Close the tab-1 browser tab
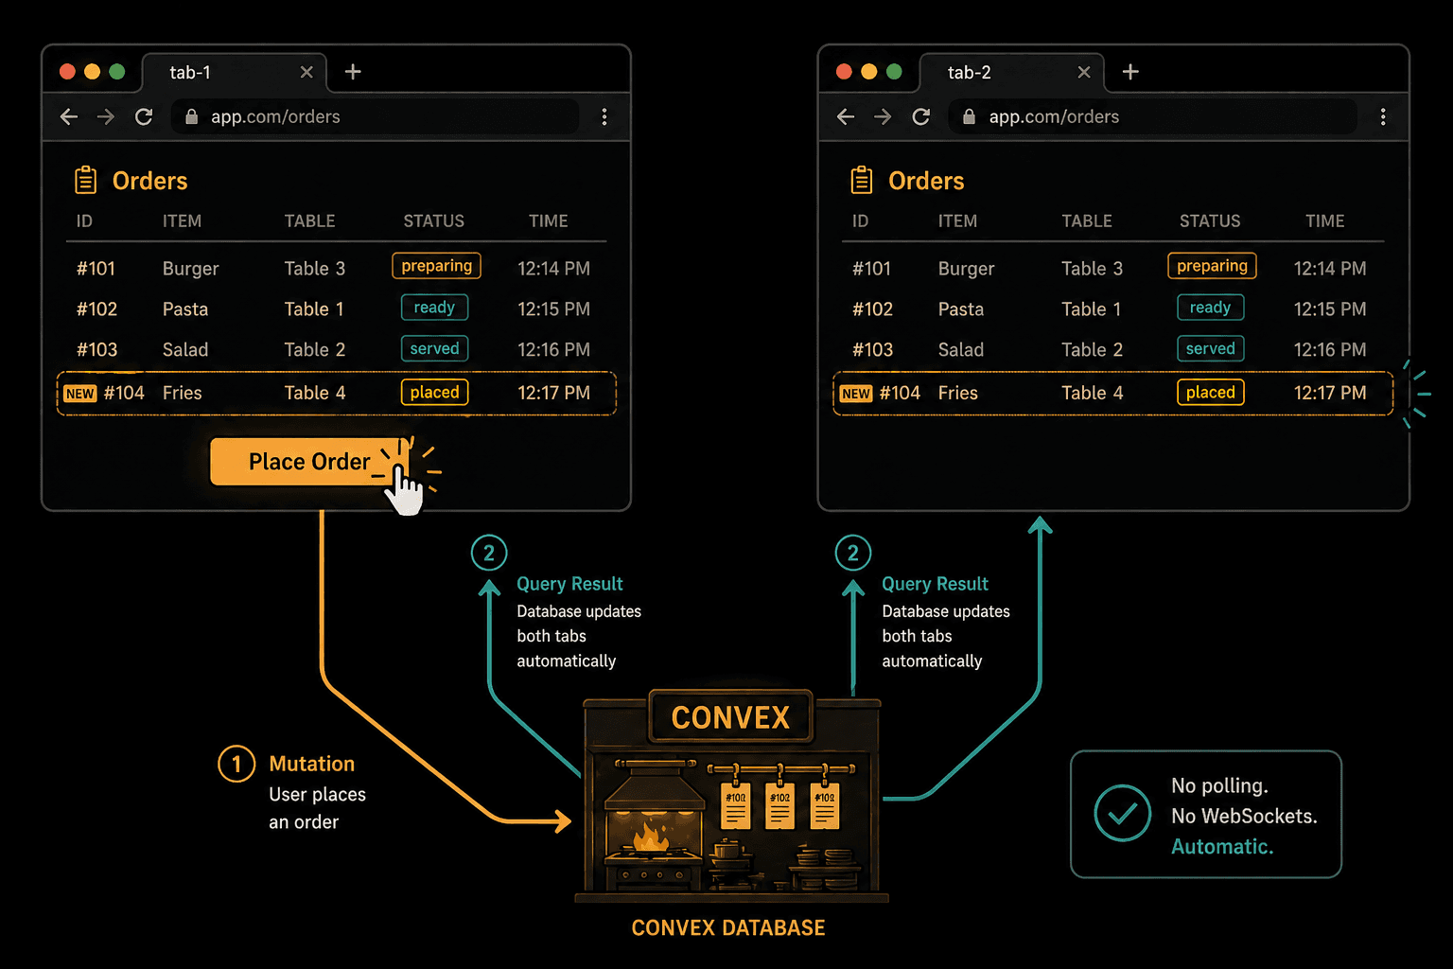Screen dimensions: 1453x969 click(x=306, y=72)
